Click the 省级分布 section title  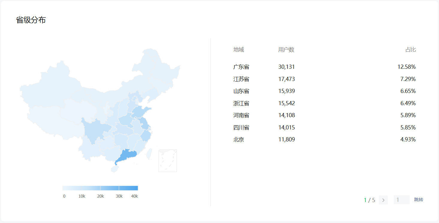[x=31, y=20]
